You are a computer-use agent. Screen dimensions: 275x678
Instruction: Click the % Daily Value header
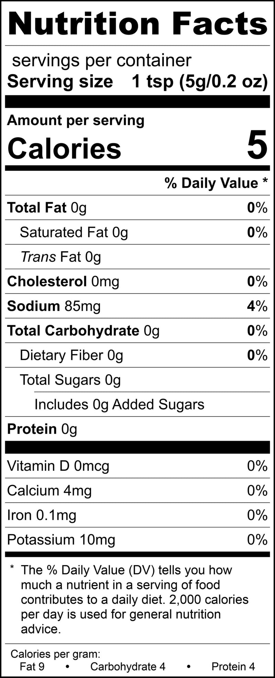(x=216, y=183)
